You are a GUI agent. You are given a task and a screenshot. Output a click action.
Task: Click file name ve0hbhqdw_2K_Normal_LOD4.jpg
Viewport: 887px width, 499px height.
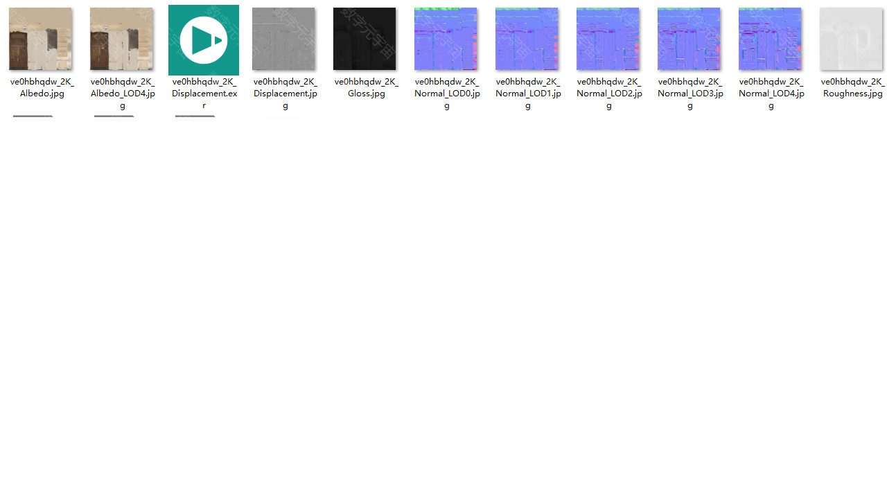tap(771, 94)
